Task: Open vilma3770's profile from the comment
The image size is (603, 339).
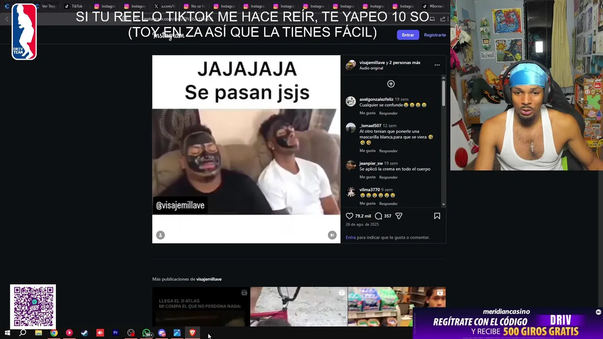Action: pyautogui.click(x=369, y=190)
